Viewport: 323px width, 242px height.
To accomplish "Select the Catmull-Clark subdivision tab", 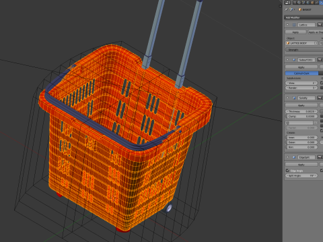I will [301, 73].
